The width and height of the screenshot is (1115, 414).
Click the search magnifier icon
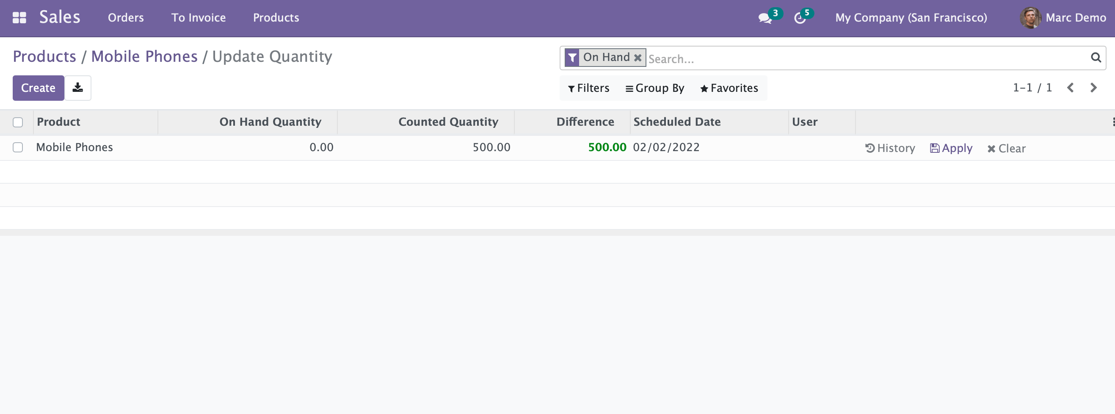pos(1096,58)
